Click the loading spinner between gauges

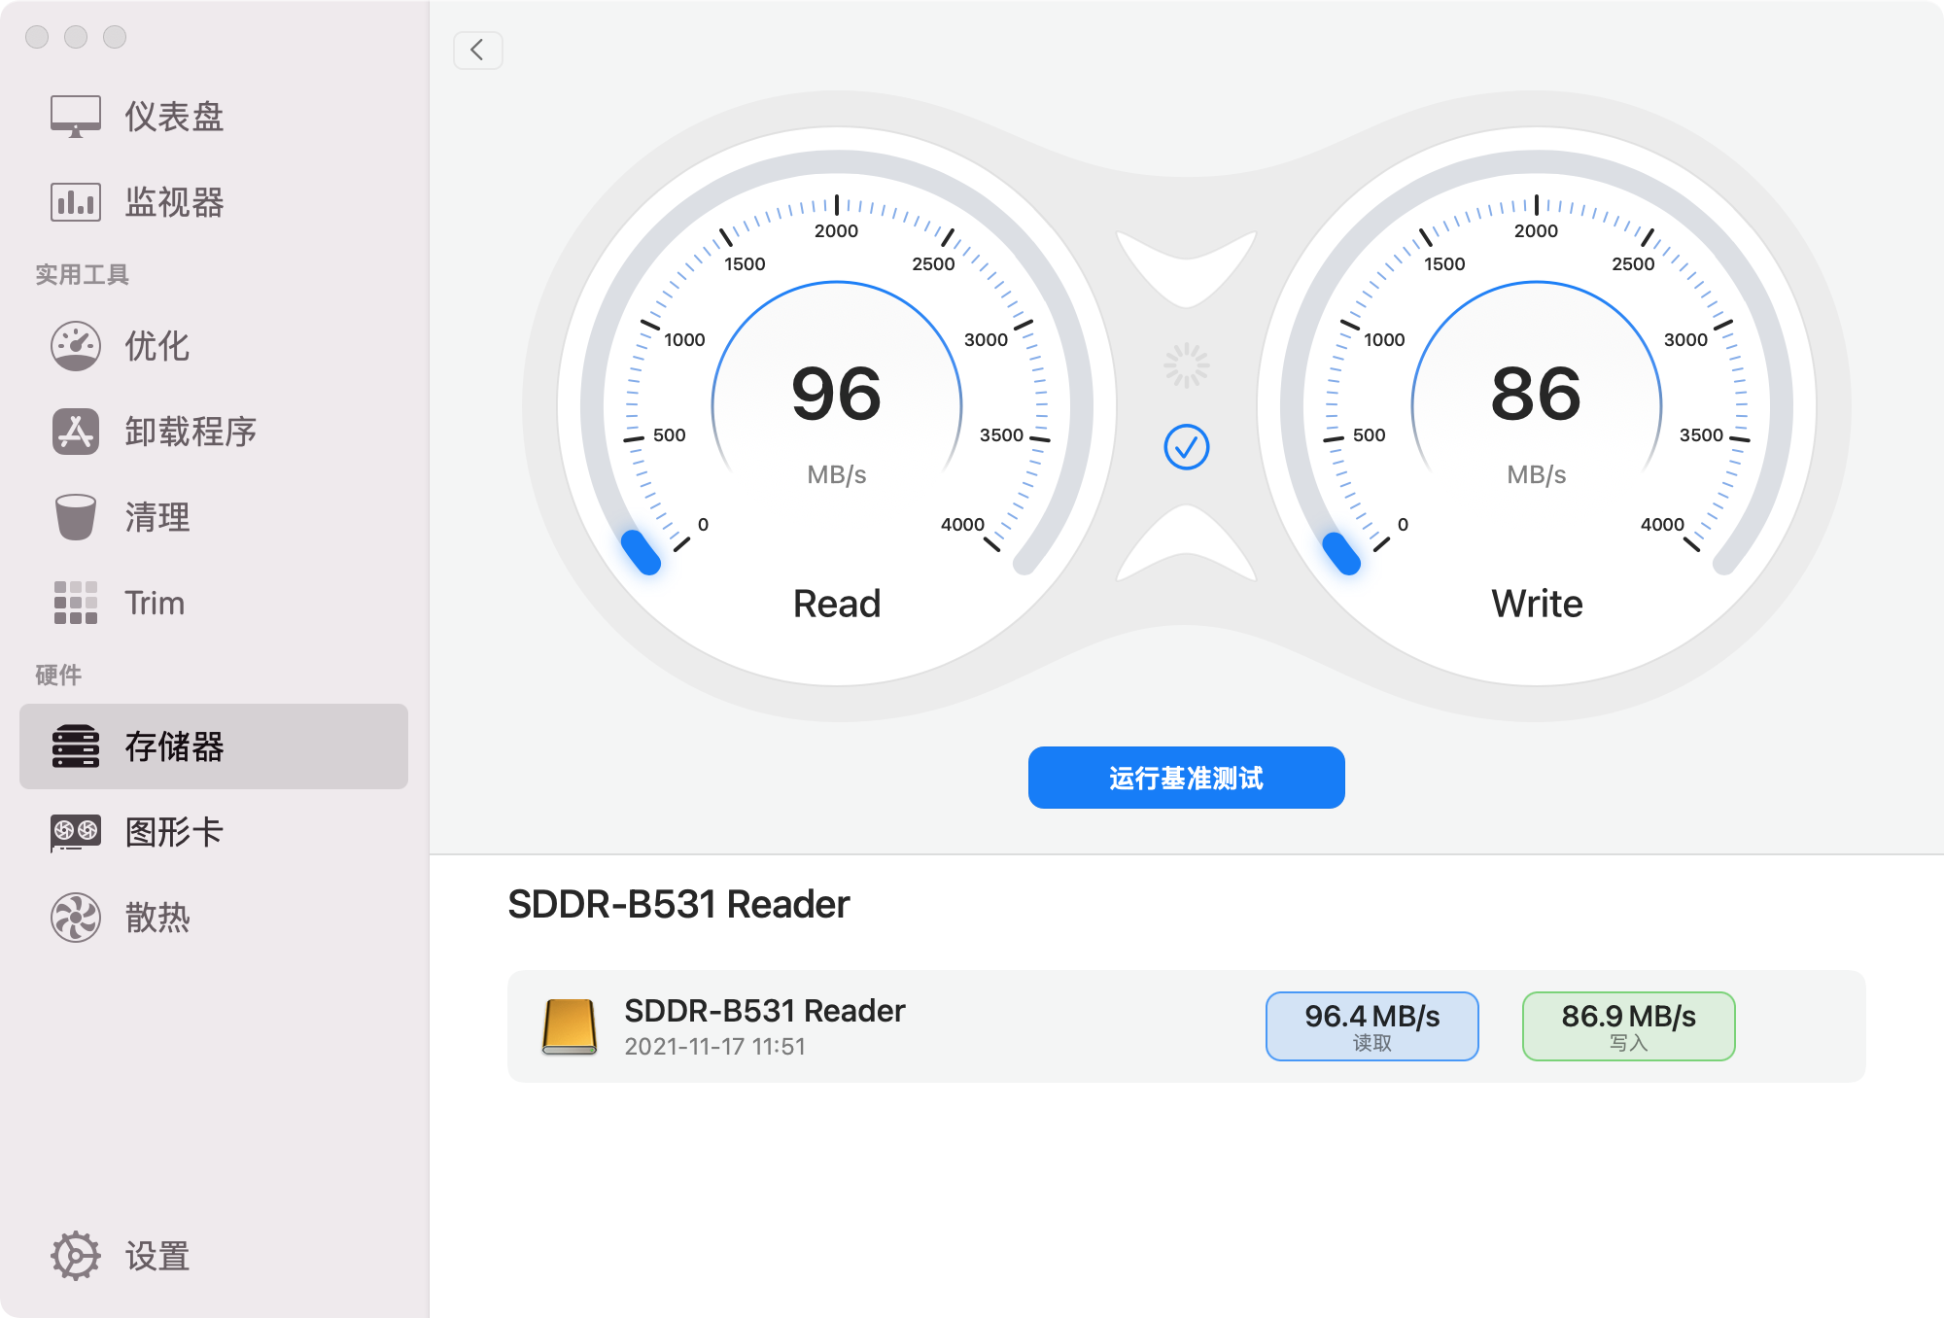click(x=1187, y=365)
